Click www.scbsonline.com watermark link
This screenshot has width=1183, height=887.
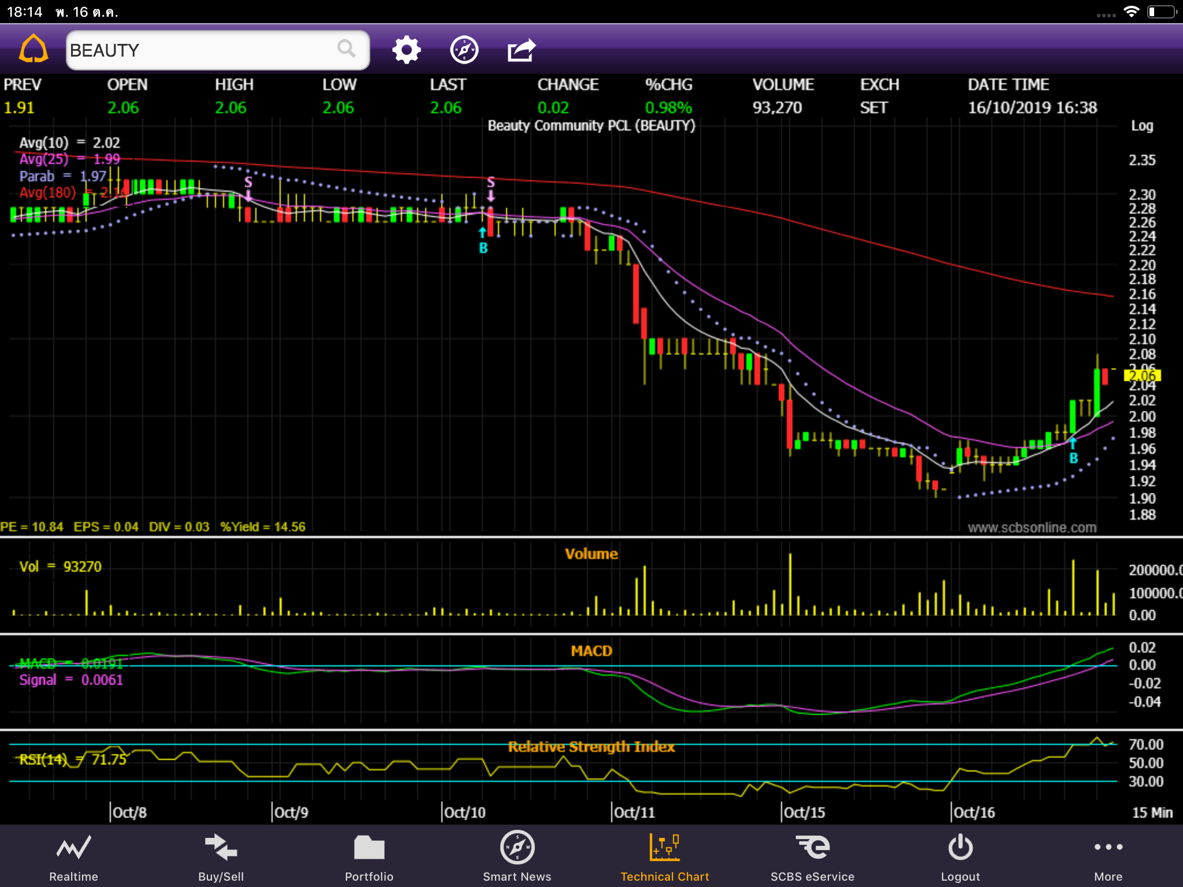click(x=1032, y=527)
